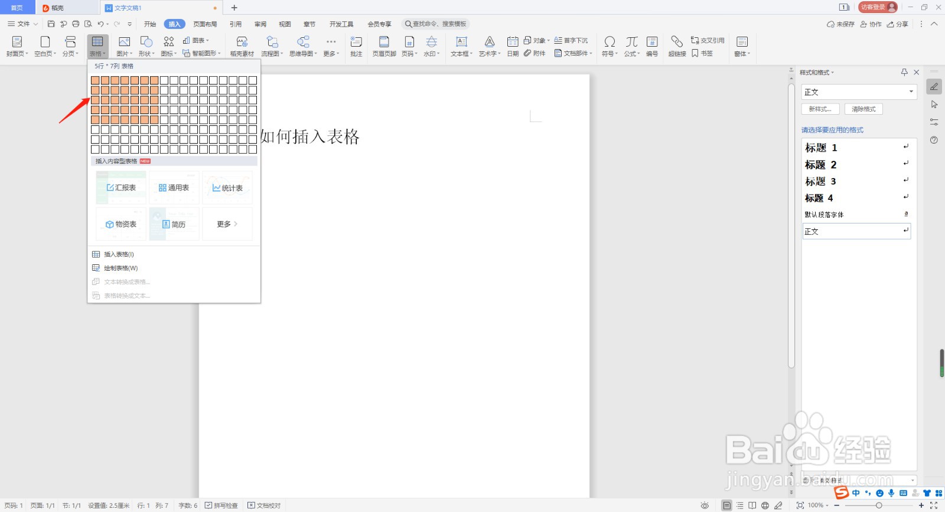Click the Print icon in quick access toolbar

[x=76, y=24]
